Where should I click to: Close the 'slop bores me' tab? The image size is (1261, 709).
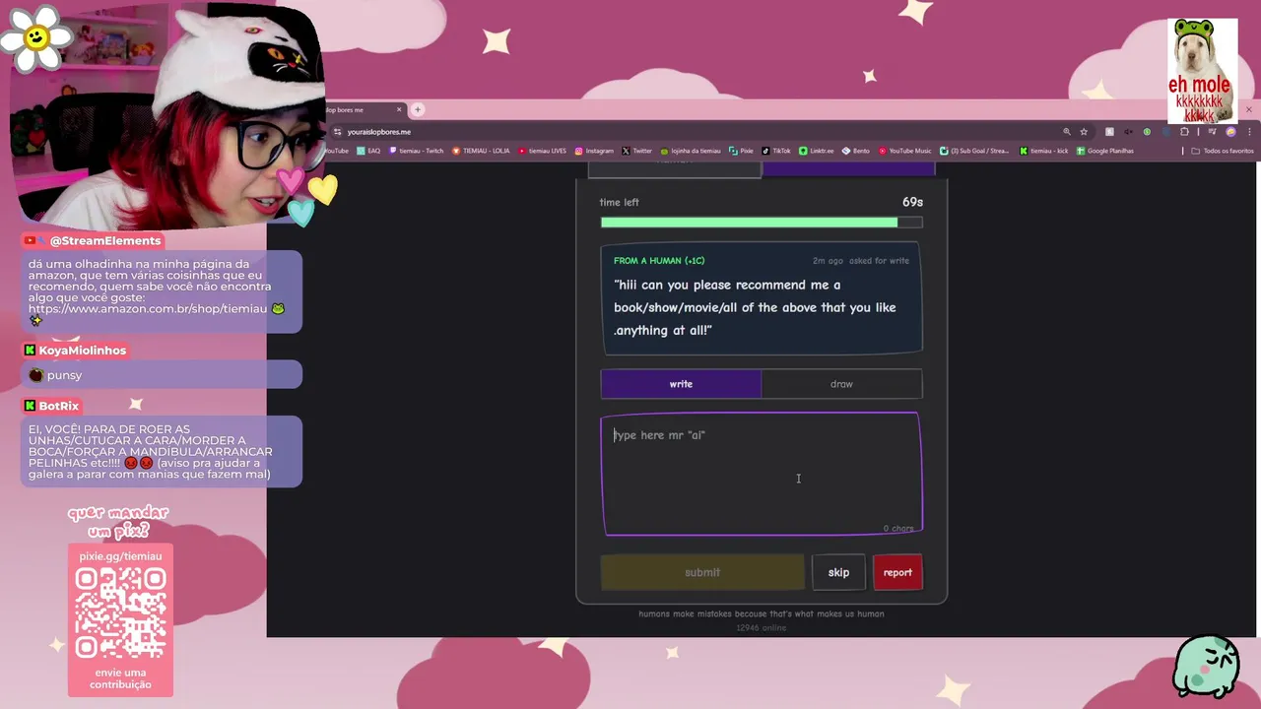[x=399, y=109]
